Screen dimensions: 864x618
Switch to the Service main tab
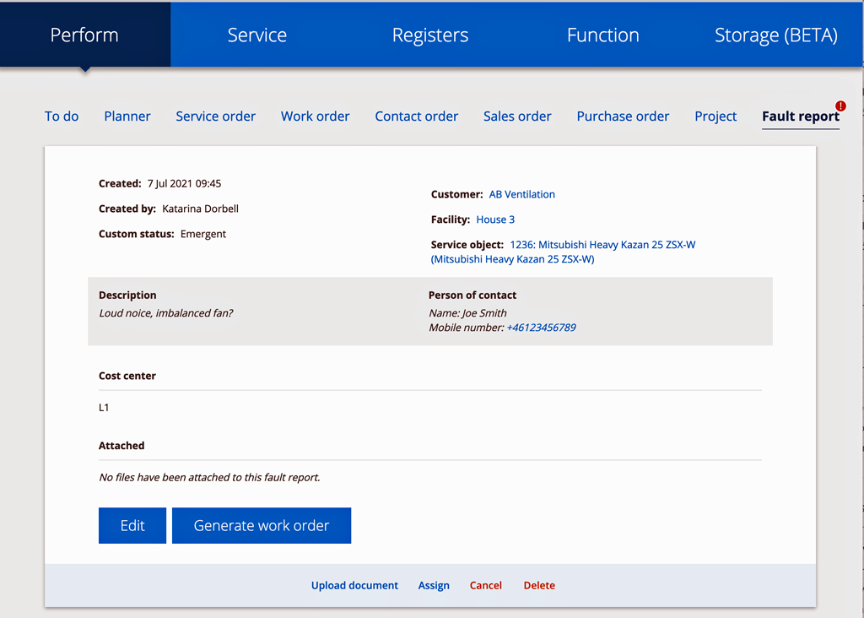256,35
